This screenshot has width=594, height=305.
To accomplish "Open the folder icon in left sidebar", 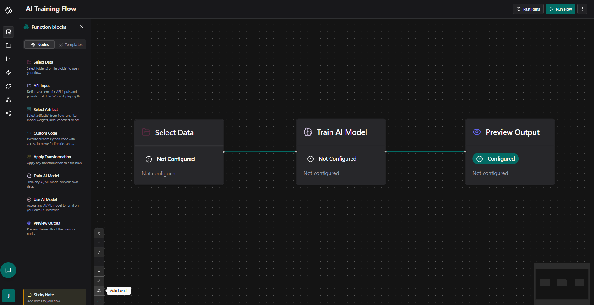I will (x=8, y=45).
